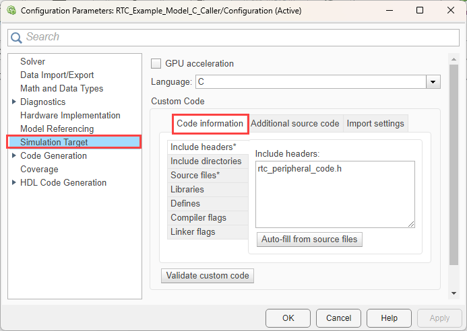Enable the GPU acceleration checkbox
This screenshot has width=467, height=331.
pyautogui.click(x=156, y=64)
